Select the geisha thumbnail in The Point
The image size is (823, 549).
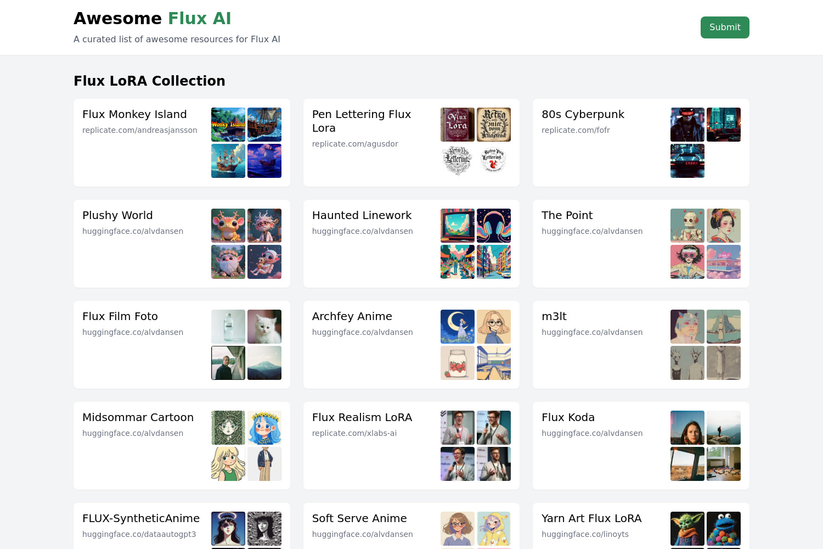(x=724, y=226)
